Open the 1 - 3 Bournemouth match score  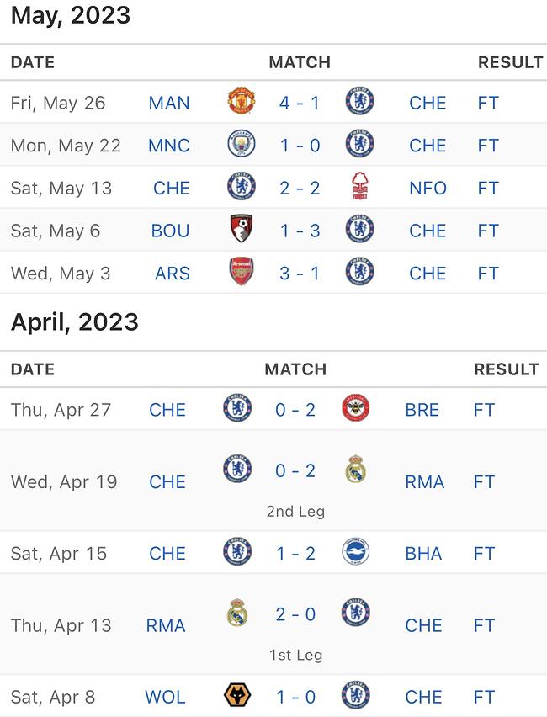[300, 231]
